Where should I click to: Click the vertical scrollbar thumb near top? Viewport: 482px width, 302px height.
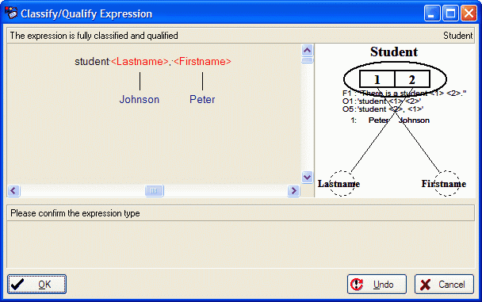point(307,60)
